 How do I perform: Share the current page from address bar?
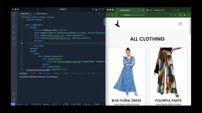pyautogui.click(x=171, y=15)
